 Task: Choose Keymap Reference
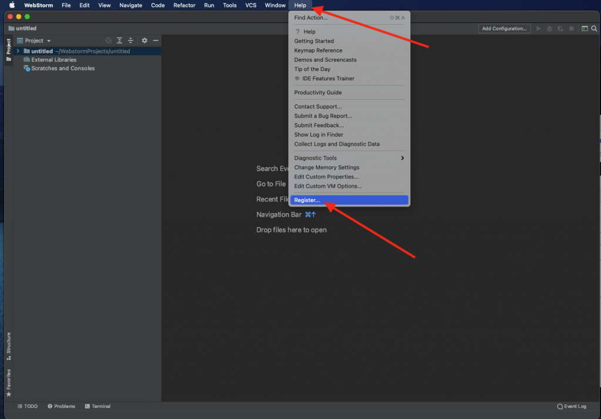coord(349,50)
